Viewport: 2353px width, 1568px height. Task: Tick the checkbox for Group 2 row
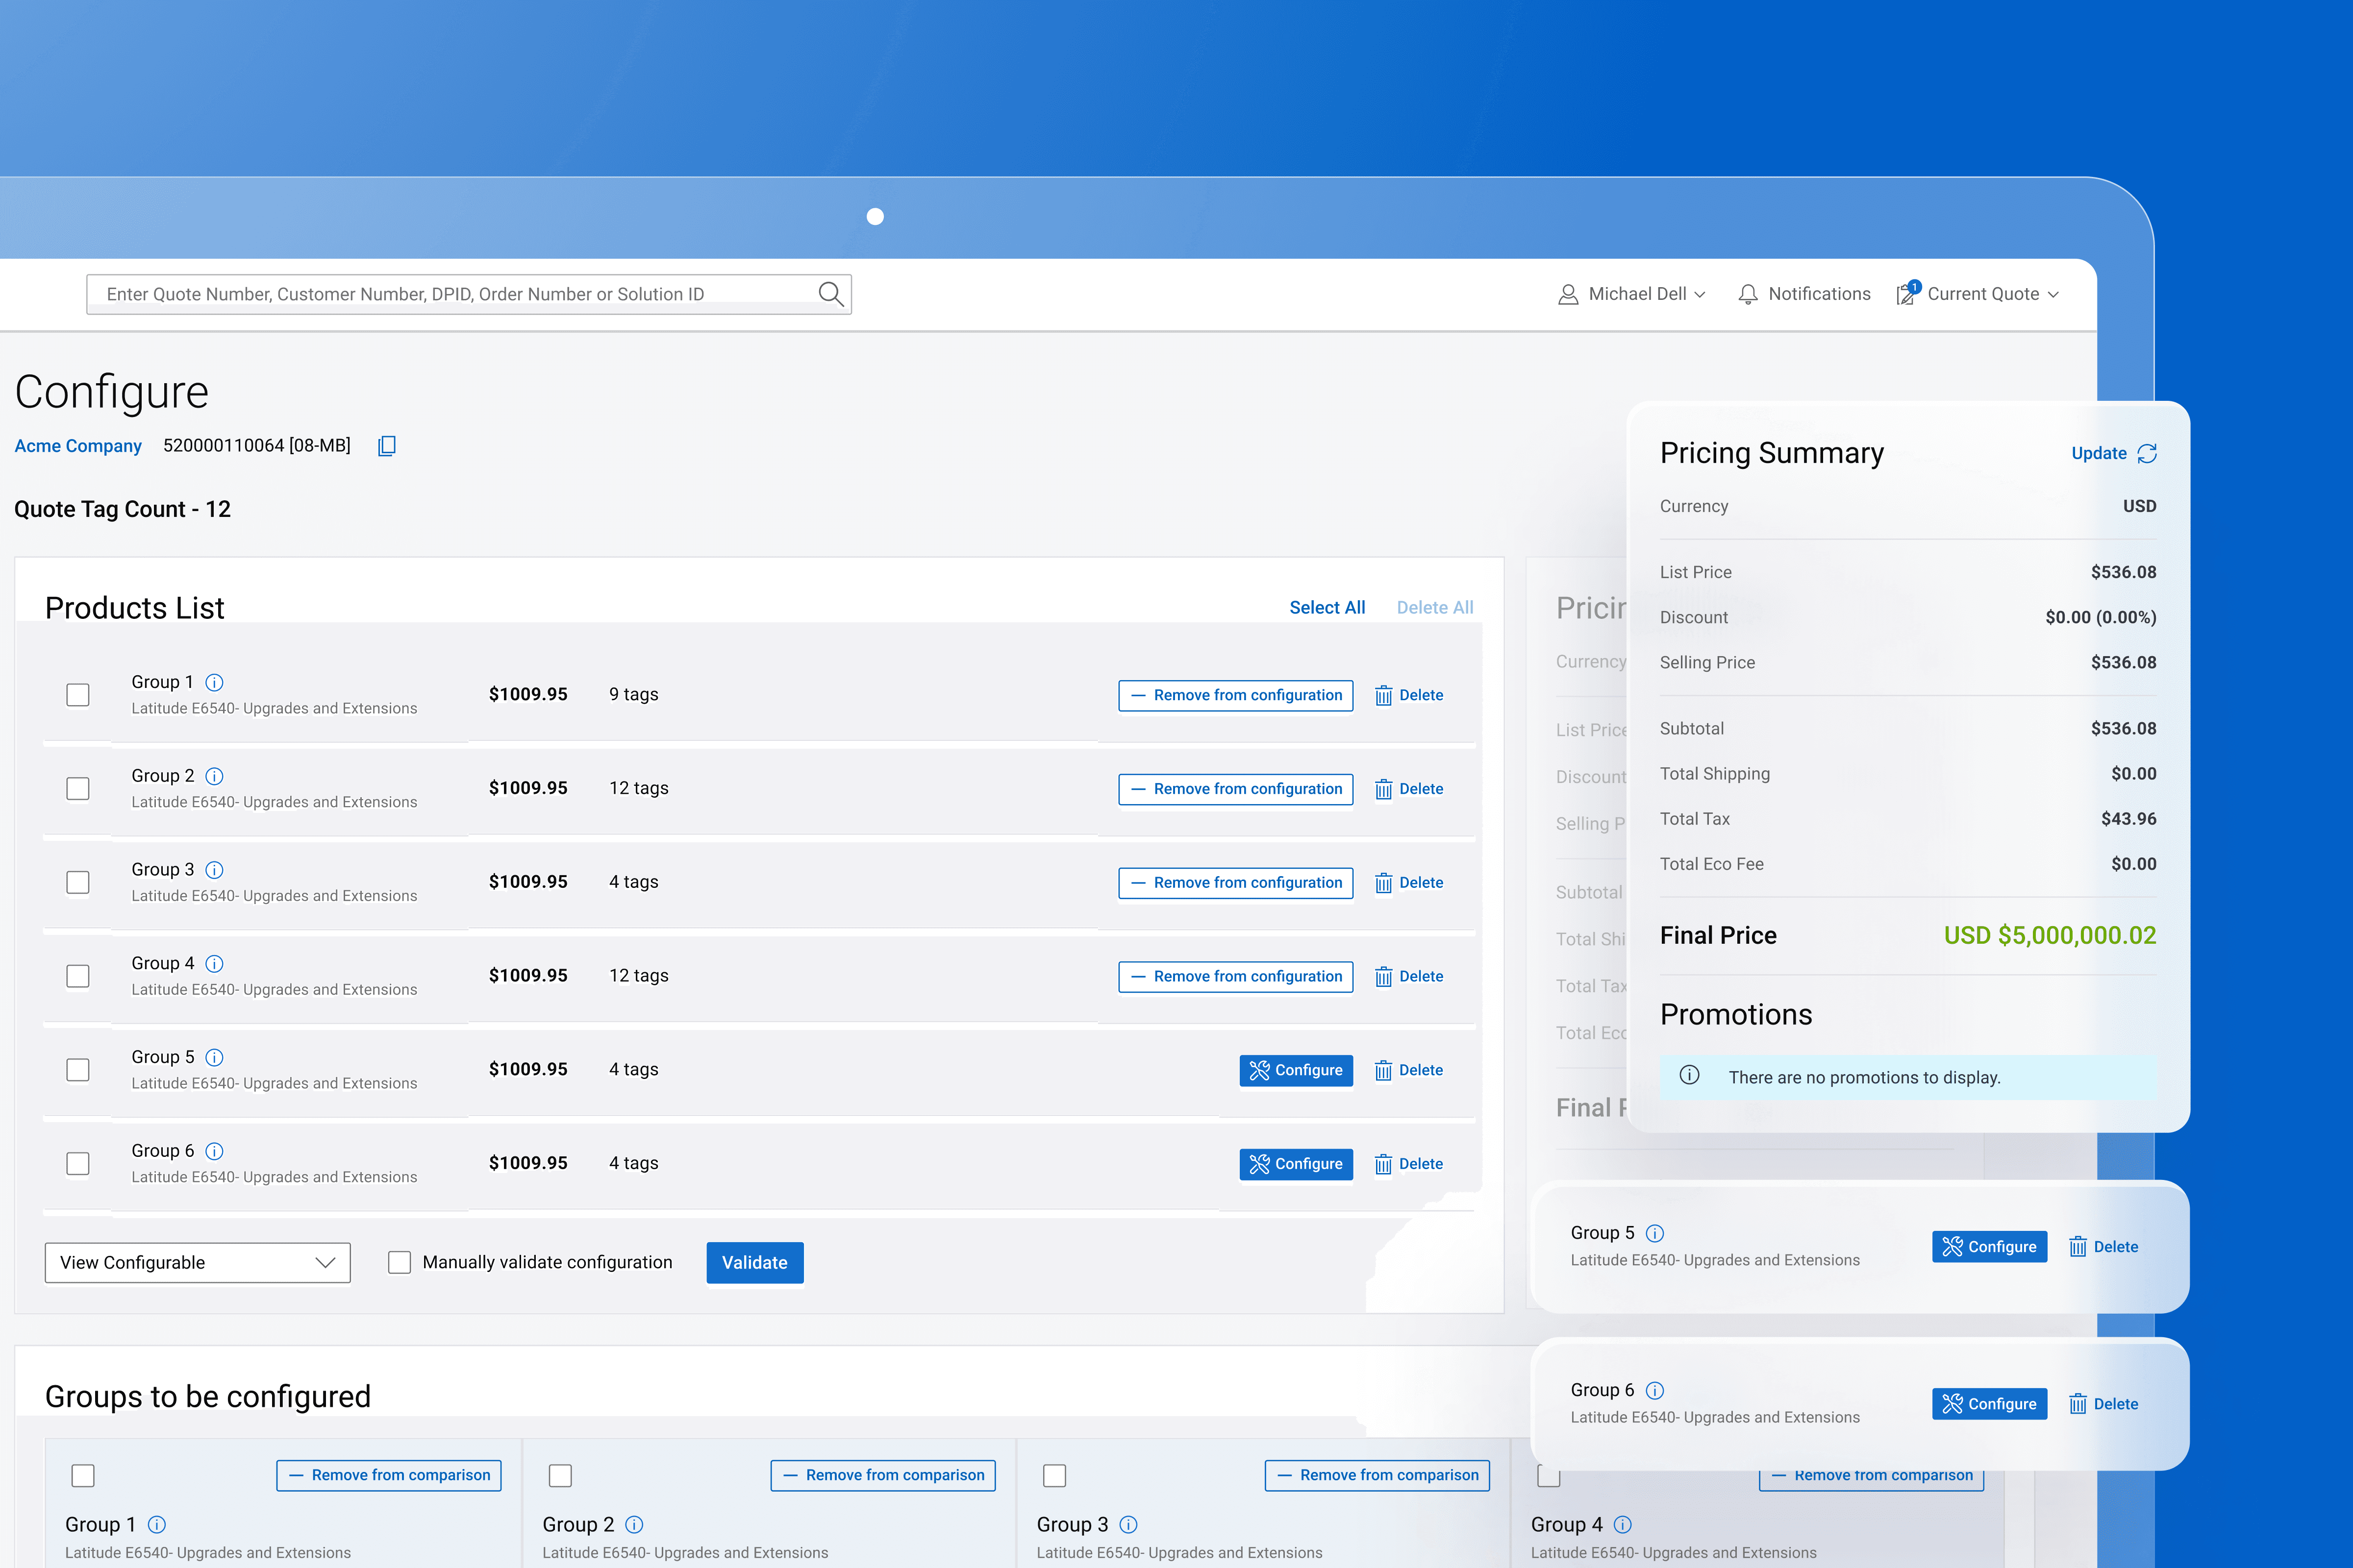(x=78, y=789)
